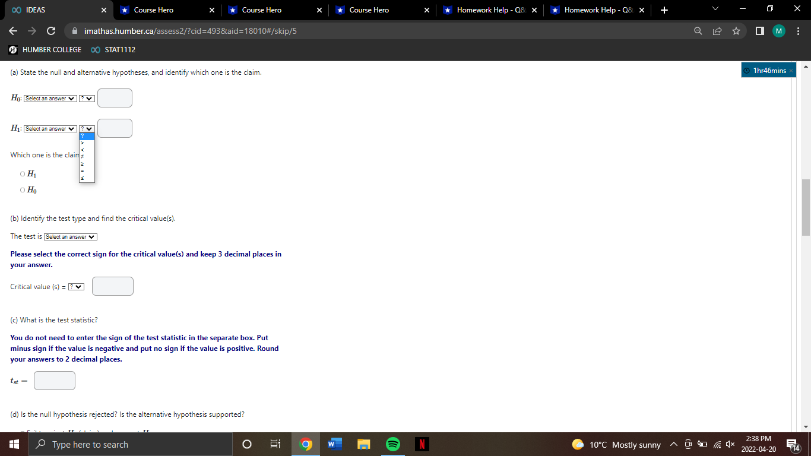Open the H0 comparison sign dropdown
The width and height of the screenshot is (811, 456).
(87, 99)
